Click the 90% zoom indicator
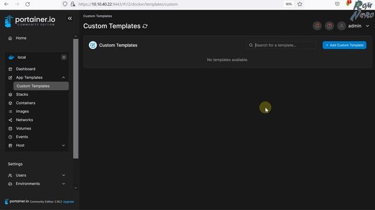This screenshot has width=375, height=210. (289, 4)
